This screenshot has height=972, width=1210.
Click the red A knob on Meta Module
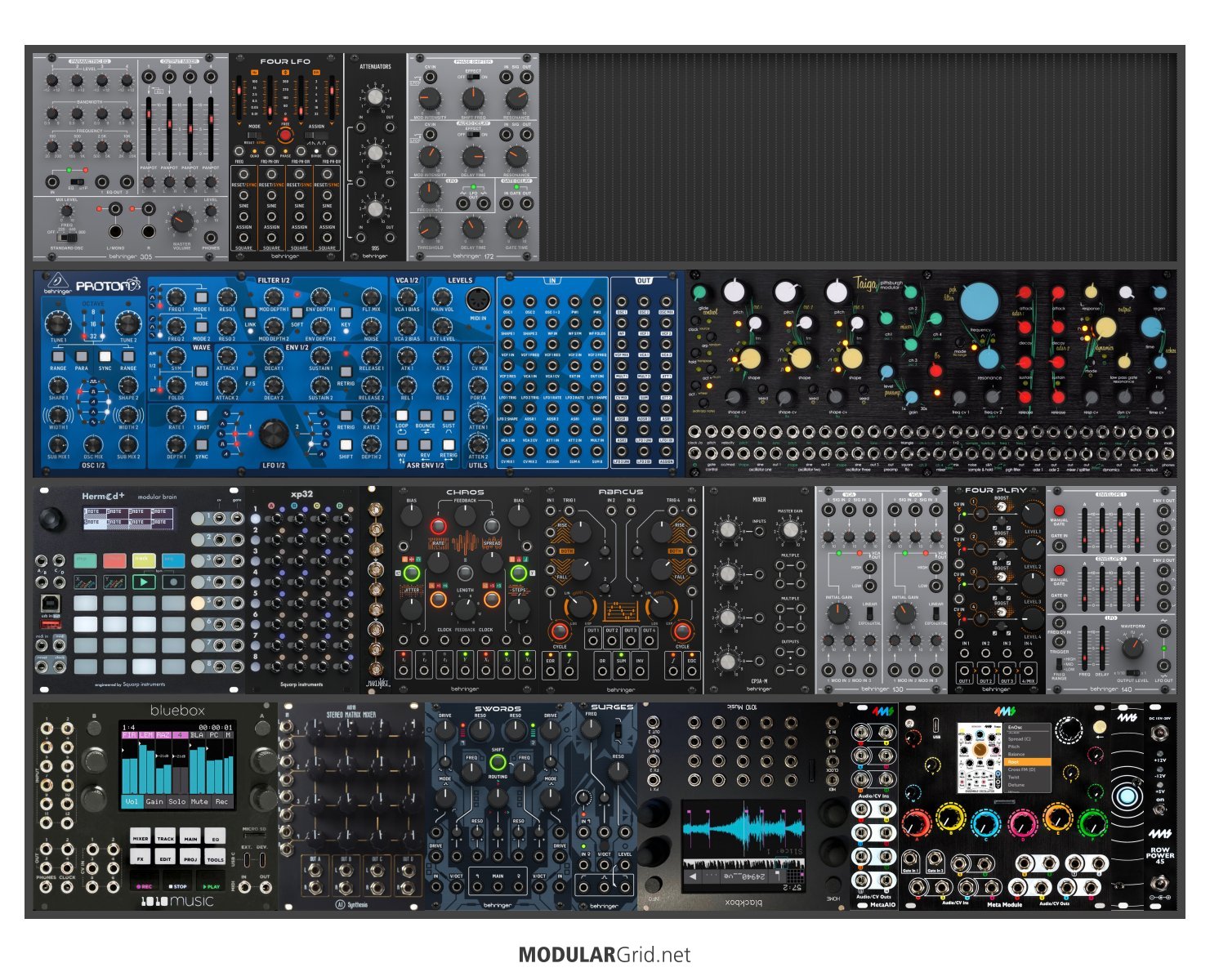pos(917,823)
